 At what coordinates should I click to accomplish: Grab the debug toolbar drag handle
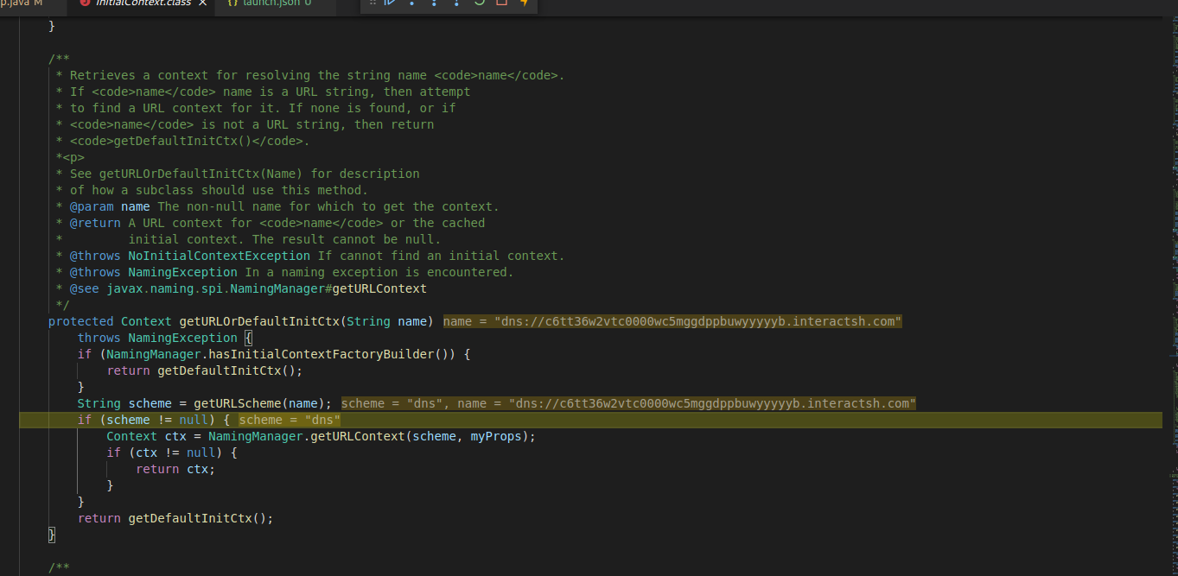(373, 3)
